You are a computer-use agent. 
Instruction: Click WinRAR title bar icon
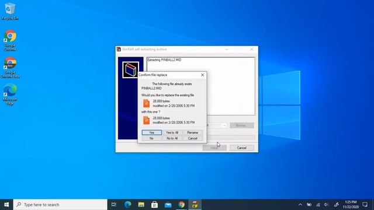pos(119,49)
